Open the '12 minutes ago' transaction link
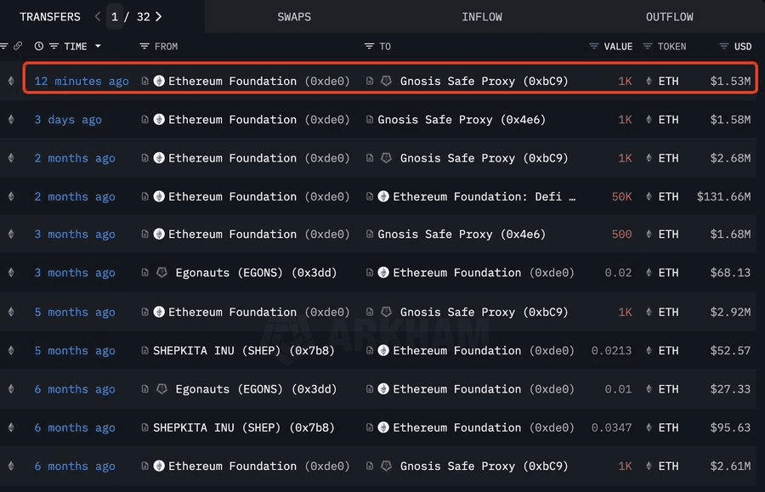Image resolution: width=765 pixels, height=492 pixels. point(82,82)
